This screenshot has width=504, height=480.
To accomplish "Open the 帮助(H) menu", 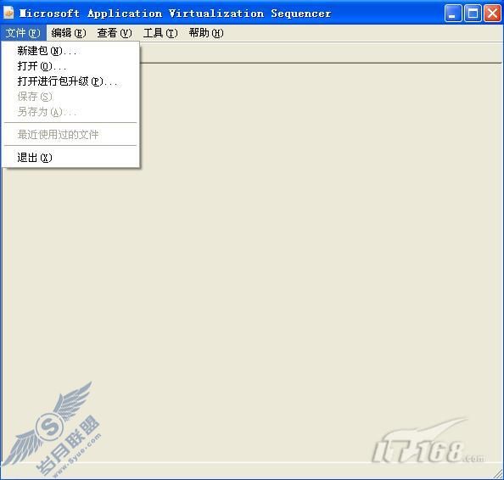I will [x=206, y=33].
